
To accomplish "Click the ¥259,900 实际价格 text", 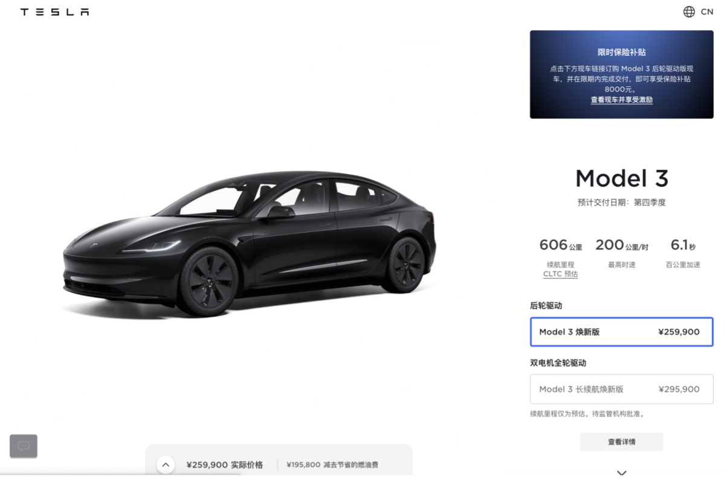I will [225, 465].
